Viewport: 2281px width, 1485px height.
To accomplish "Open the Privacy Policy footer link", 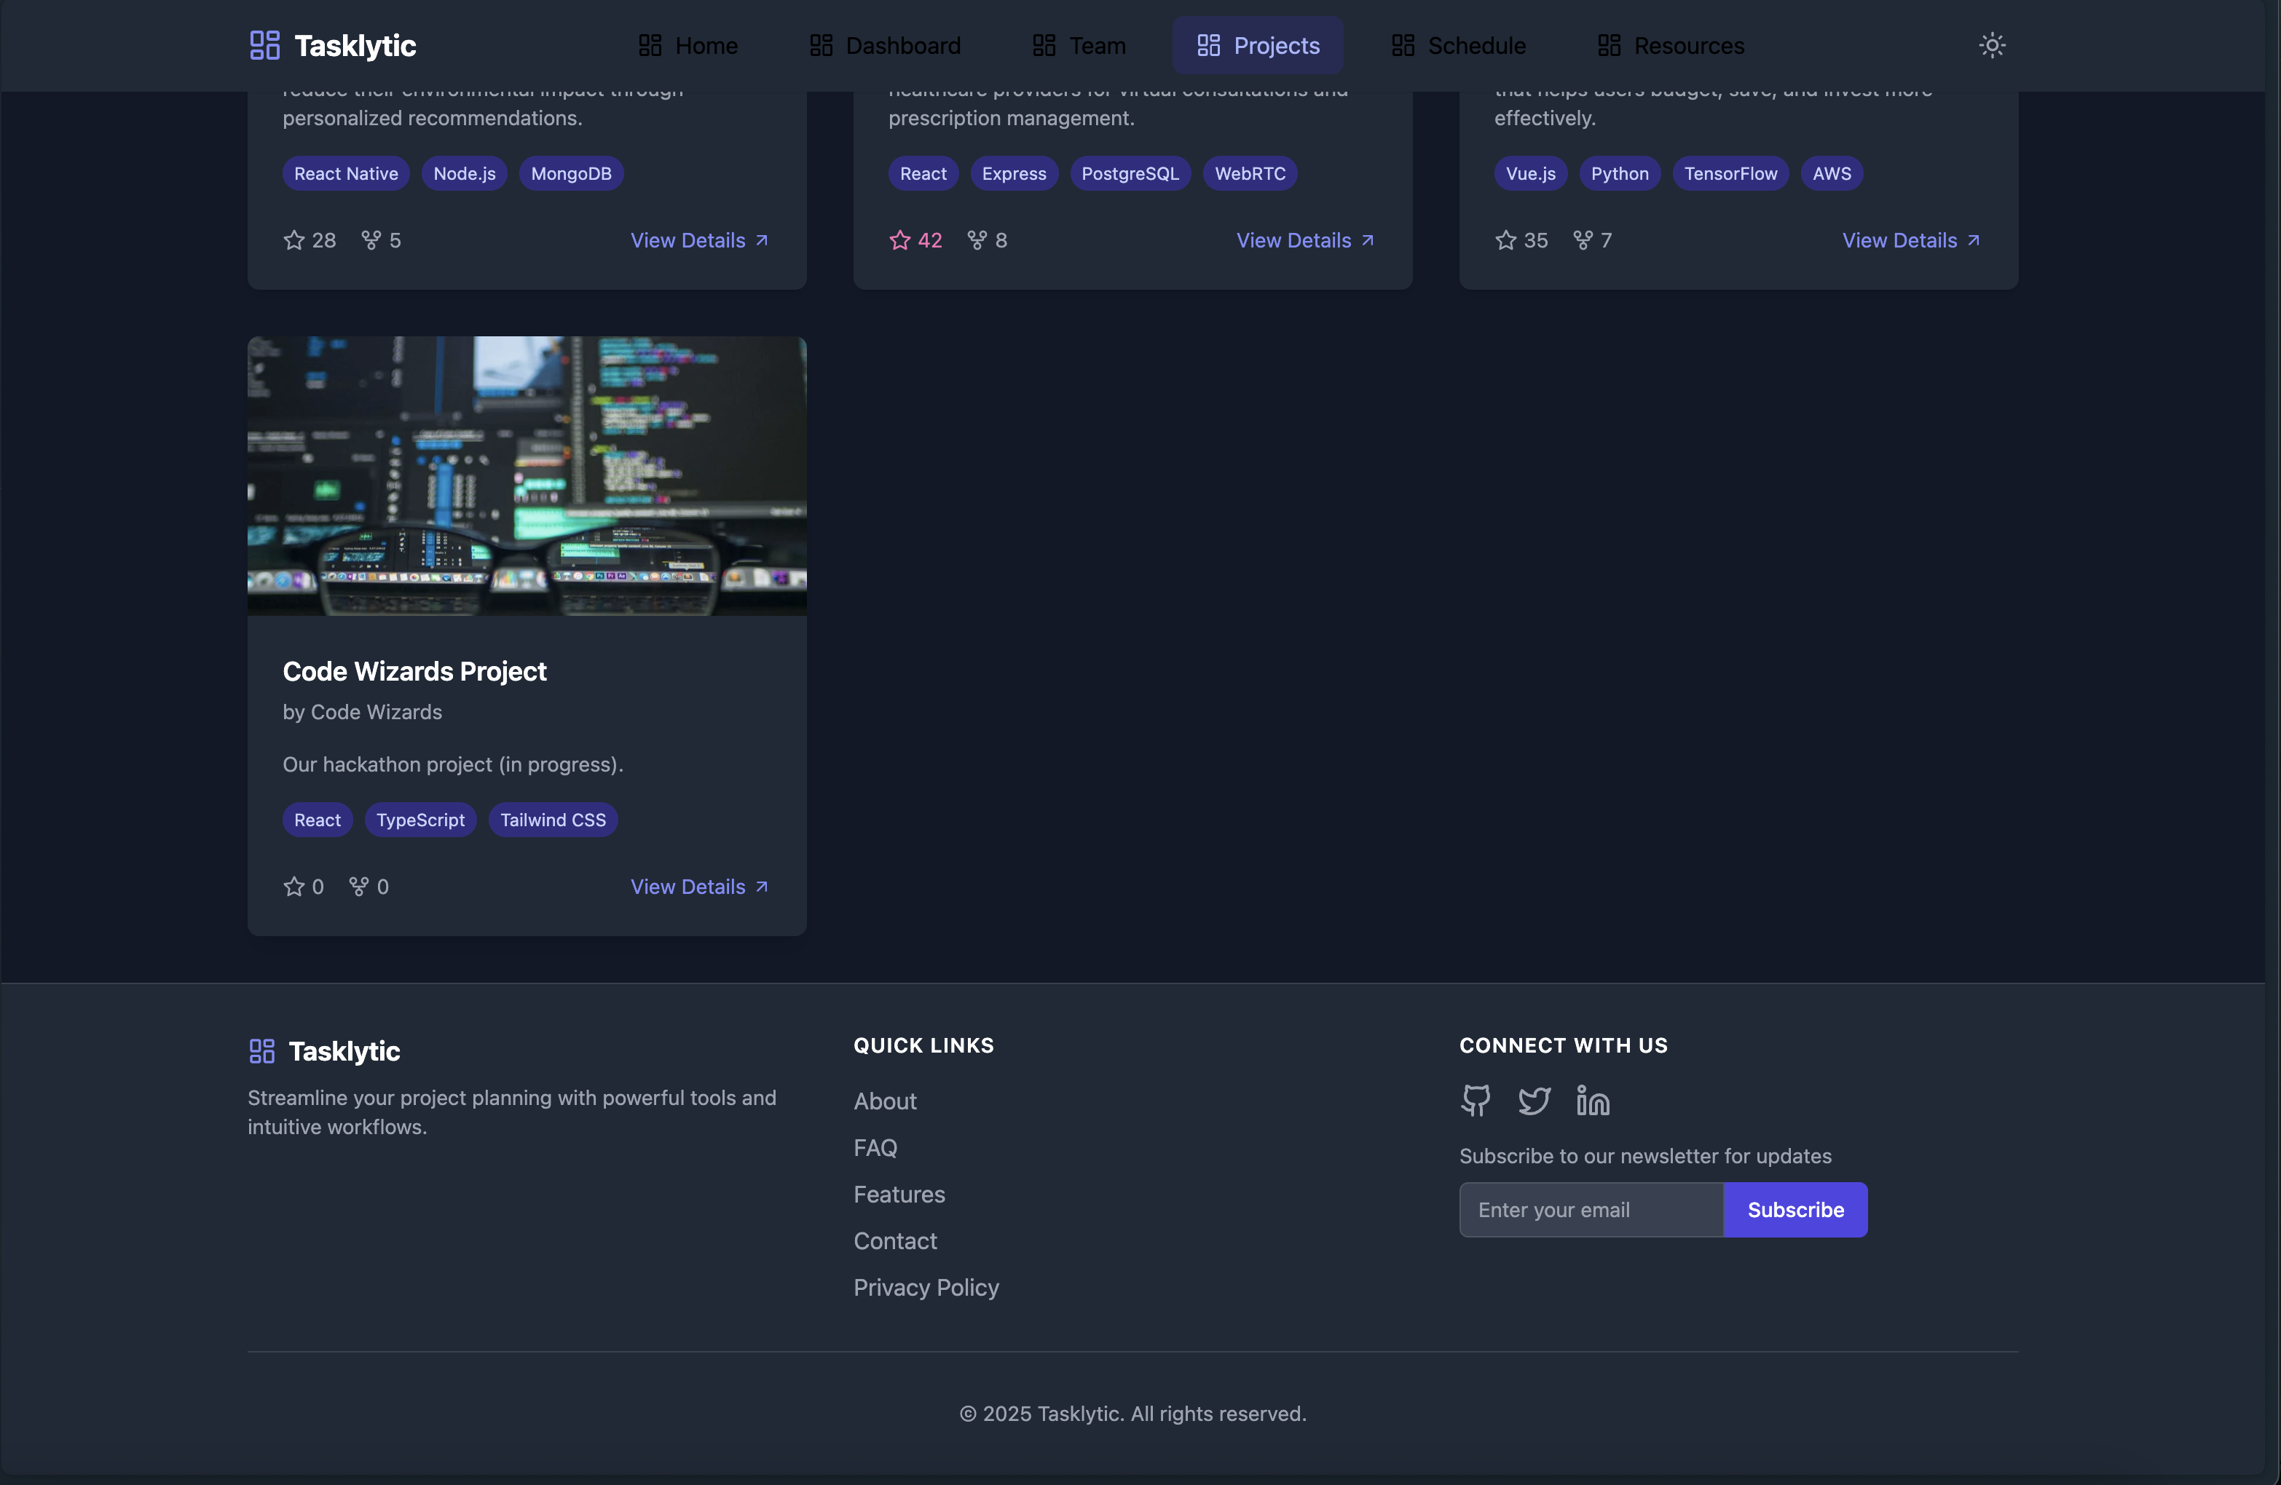I will coord(926,1287).
